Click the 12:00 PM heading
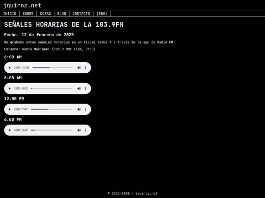 [14, 99]
